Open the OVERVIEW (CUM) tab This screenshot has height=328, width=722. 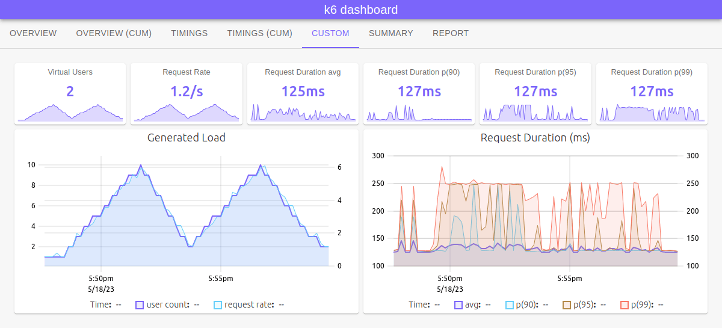click(114, 33)
